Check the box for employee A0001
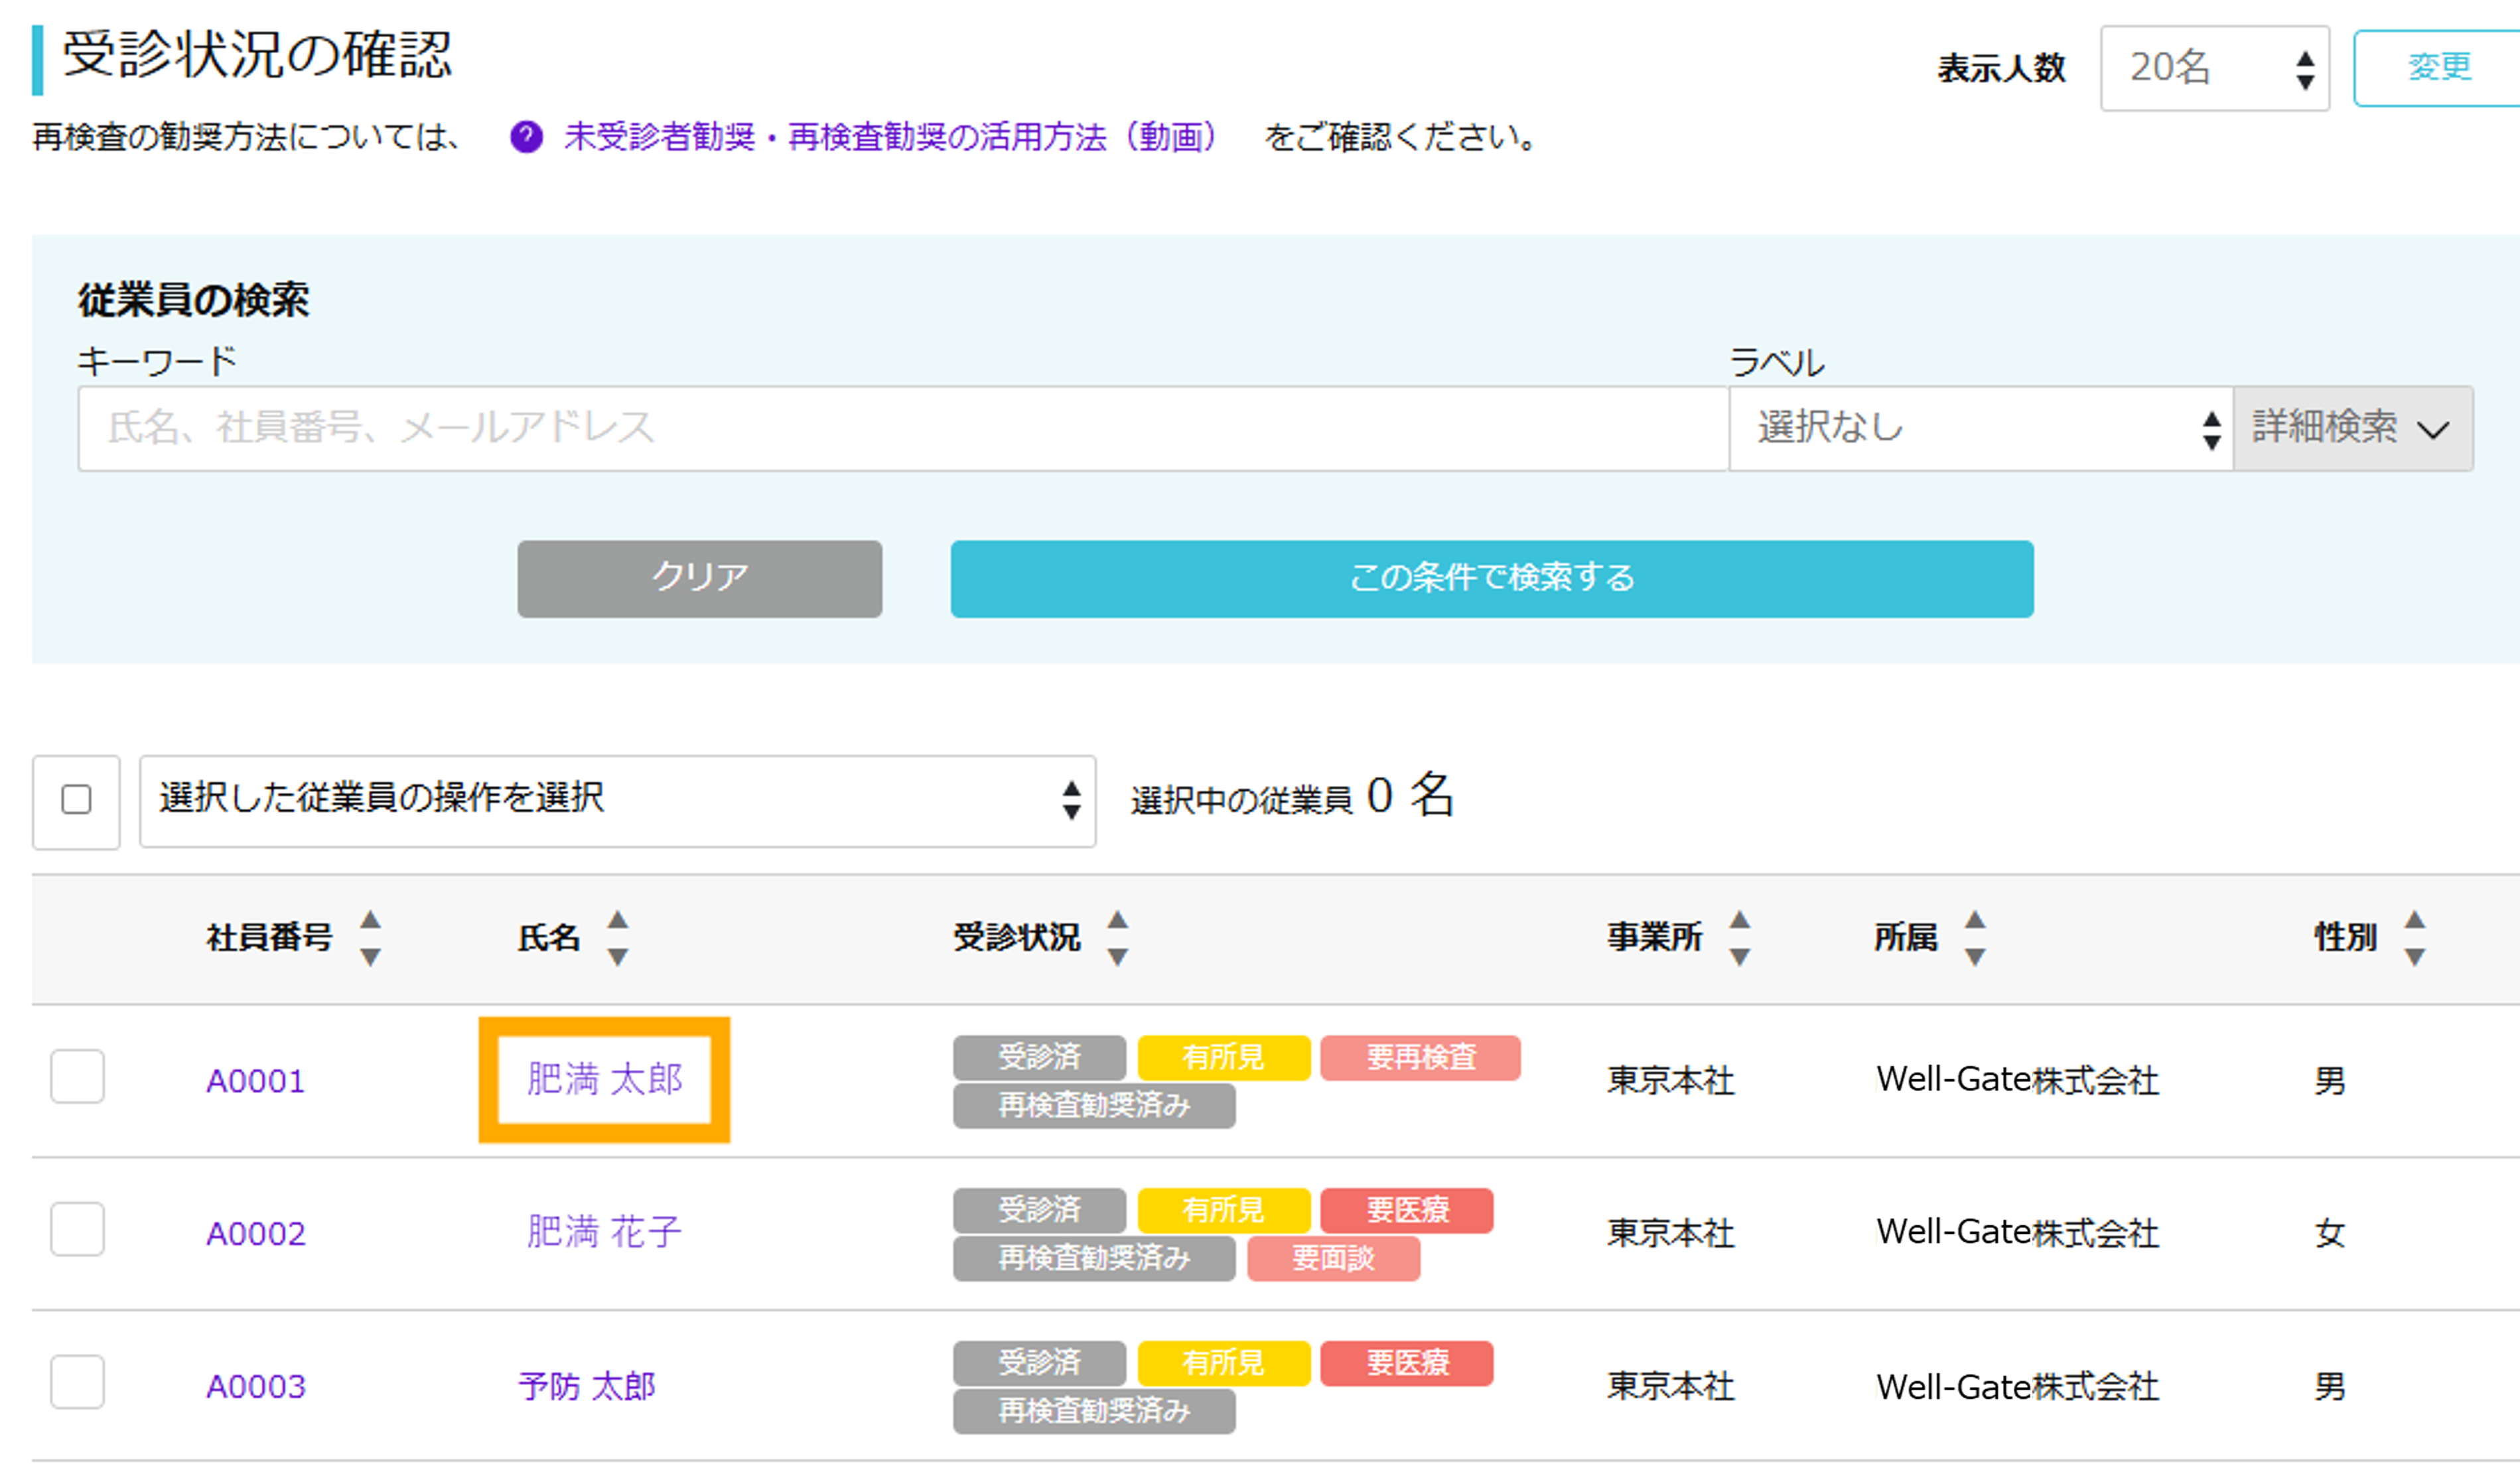Screen dimensions: 2520x1464 (78, 1076)
